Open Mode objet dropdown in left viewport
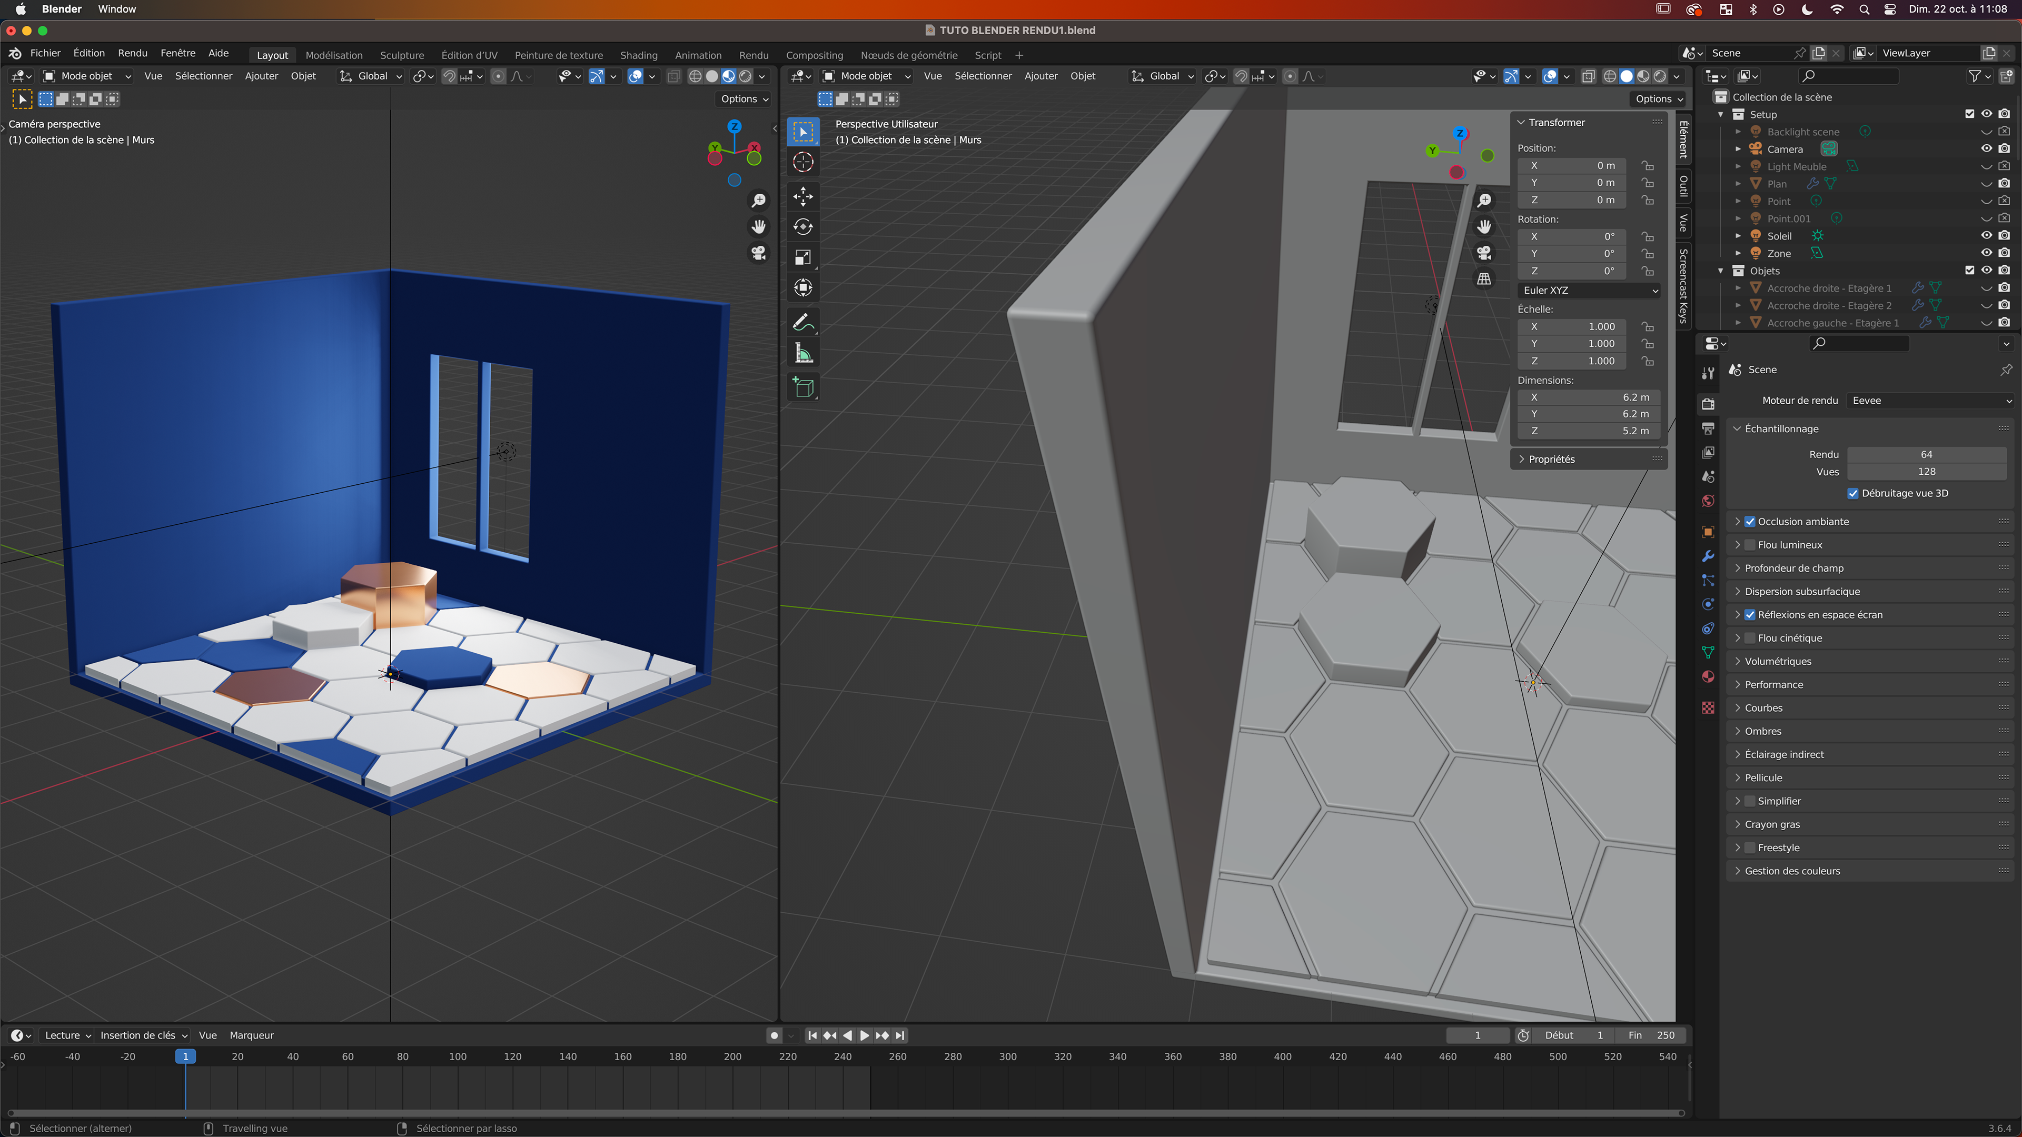Image resolution: width=2022 pixels, height=1137 pixels. pyautogui.click(x=87, y=76)
